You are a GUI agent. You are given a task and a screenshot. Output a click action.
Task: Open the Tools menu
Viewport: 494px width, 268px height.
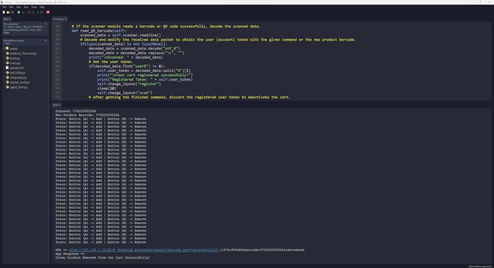33,7
